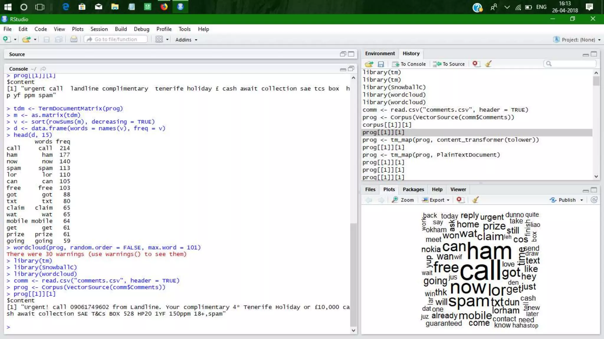Image resolution: width=604 pixels, height=339 pixels.
Task: Click the load history file icon
Action: pyautogui.click(x=369, y=64)
